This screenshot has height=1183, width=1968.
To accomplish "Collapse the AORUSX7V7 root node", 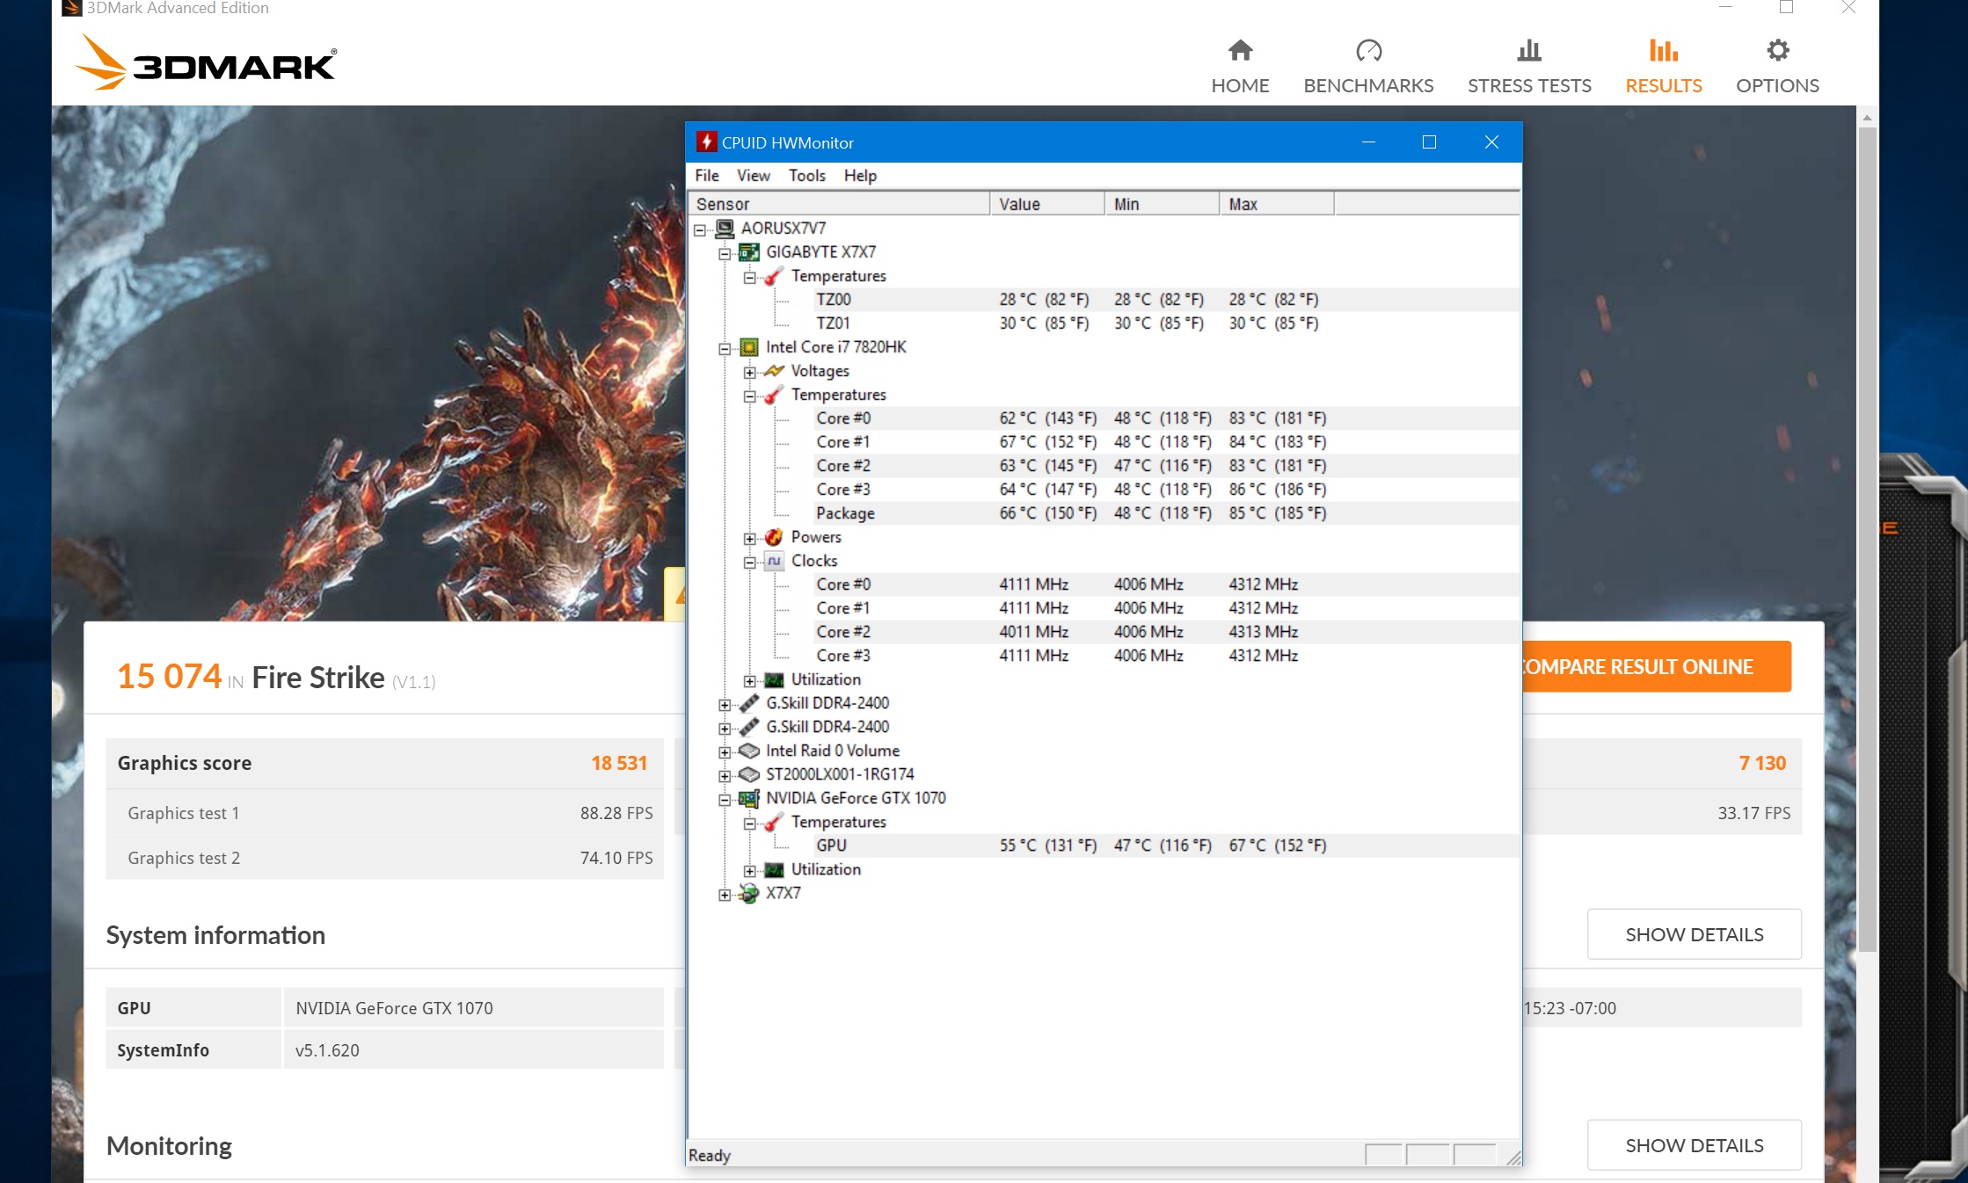I will (x=700, y=230).
